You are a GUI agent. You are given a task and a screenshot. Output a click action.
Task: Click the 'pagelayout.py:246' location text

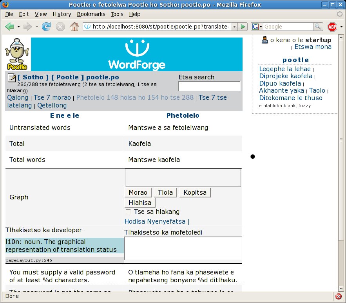(29, 260)
